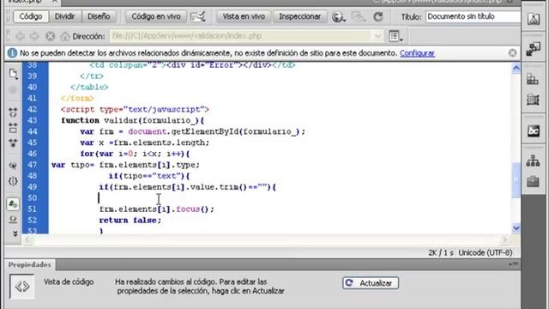Show more coding toolbar tools chevron
Viewport: 549px width, 309px height.
[15, 233]
